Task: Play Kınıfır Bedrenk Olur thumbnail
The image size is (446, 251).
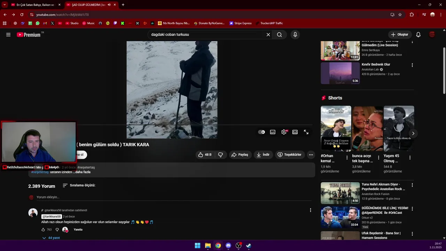Action: (340, 73)
